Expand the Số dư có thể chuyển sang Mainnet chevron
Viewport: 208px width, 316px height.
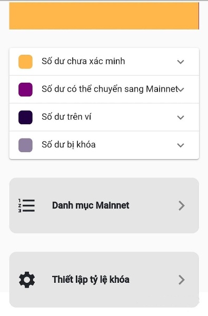pos(181,90)
